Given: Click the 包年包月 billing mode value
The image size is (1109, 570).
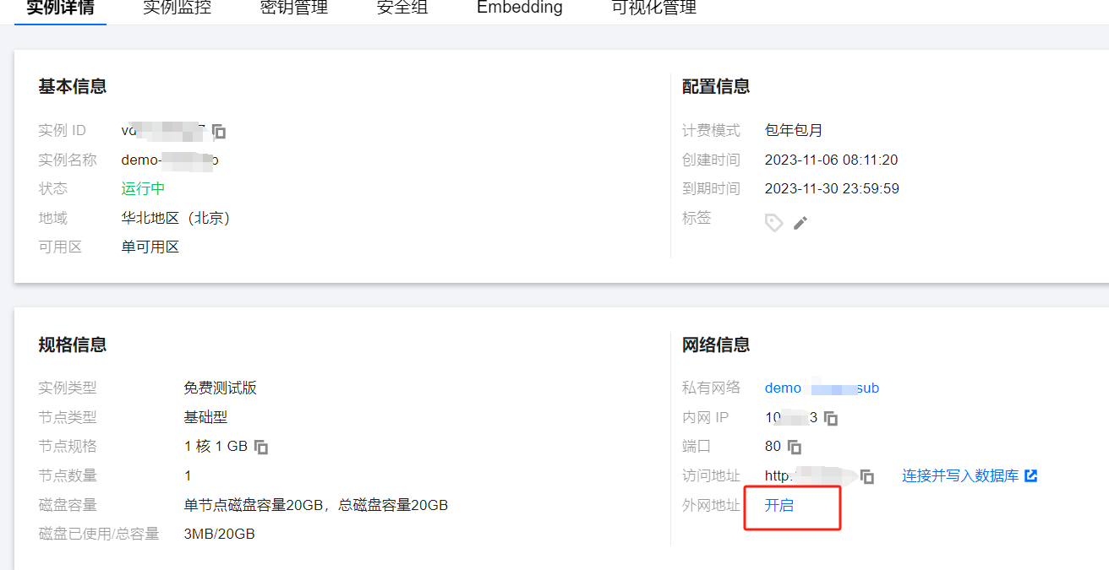Looking at the screenshot, I should click(x=794, y=130).
